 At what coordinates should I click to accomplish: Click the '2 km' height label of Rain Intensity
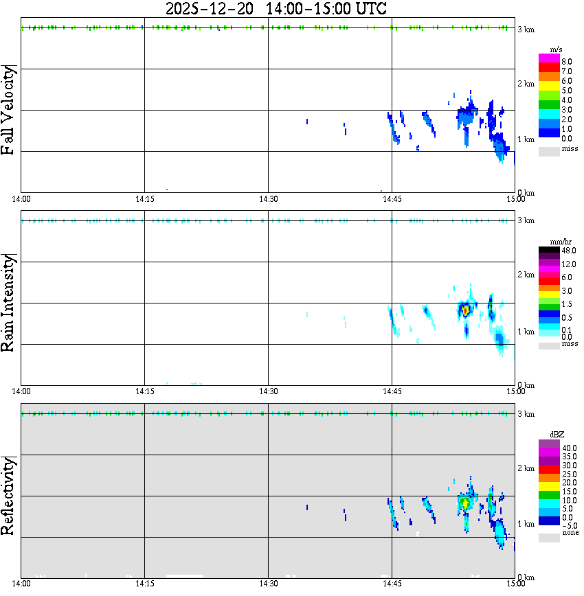point(526,275)
